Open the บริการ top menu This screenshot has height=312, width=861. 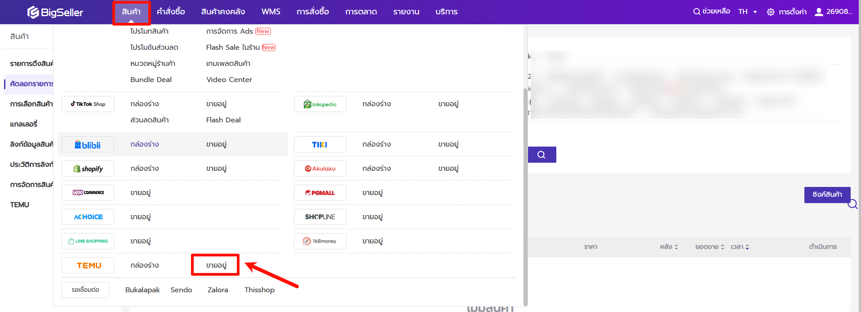[x=447, y=12]
